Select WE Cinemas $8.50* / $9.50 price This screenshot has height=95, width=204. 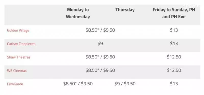[x=100, y=70]
